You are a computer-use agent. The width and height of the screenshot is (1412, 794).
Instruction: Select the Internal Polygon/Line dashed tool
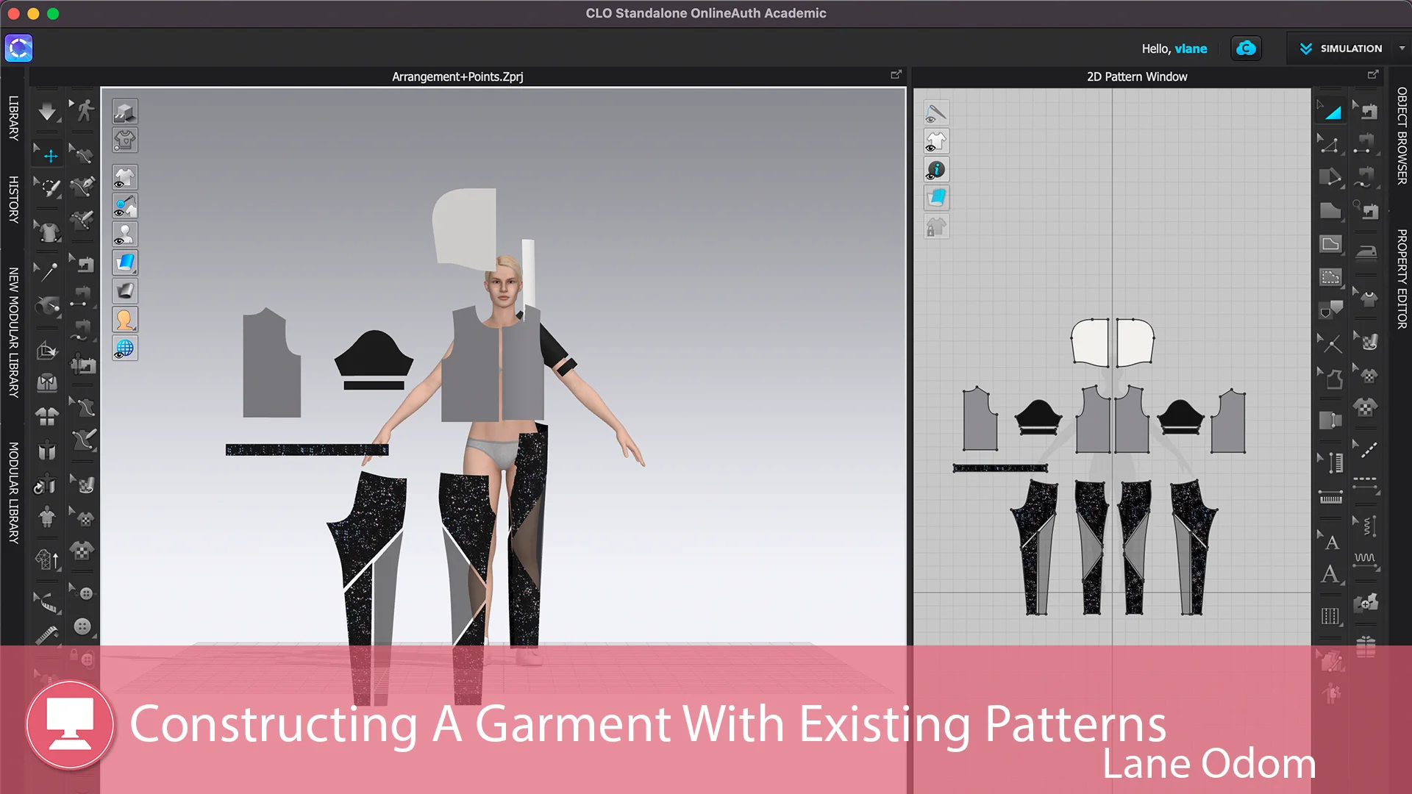(1330, 278)
